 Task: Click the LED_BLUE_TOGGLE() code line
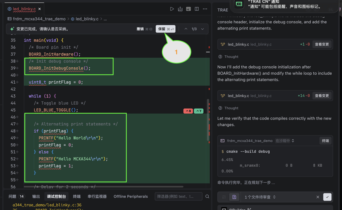click(56, 110)
